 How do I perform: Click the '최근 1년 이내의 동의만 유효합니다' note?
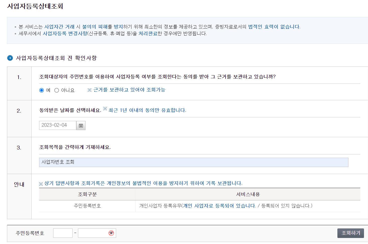[x=145, y=110]
